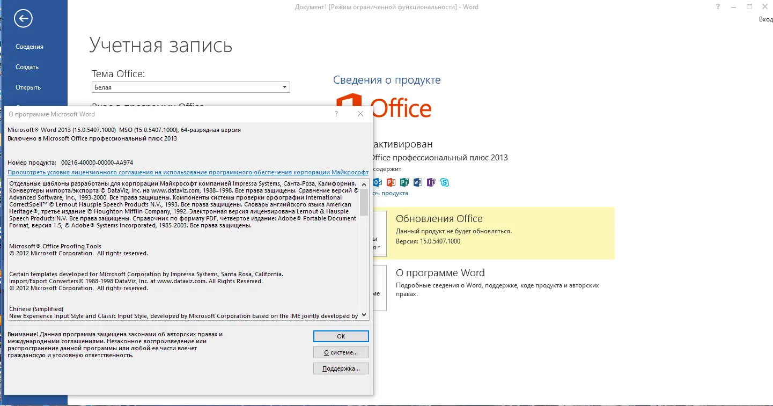Click the 'О программе Word' tile button
The height and width of the screenshot is (406, 773).
(x=380, y=288)
